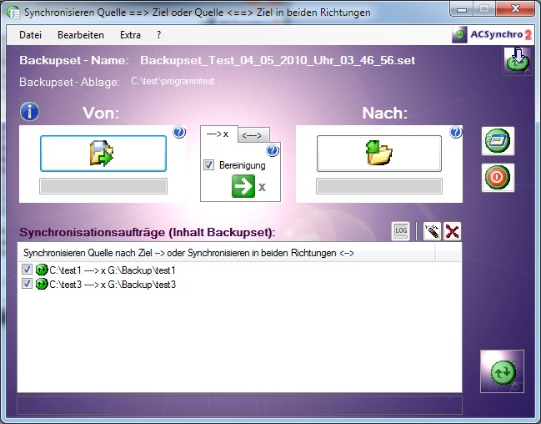Open the Datei menu
541x424 pixels.
click(30, 35)
